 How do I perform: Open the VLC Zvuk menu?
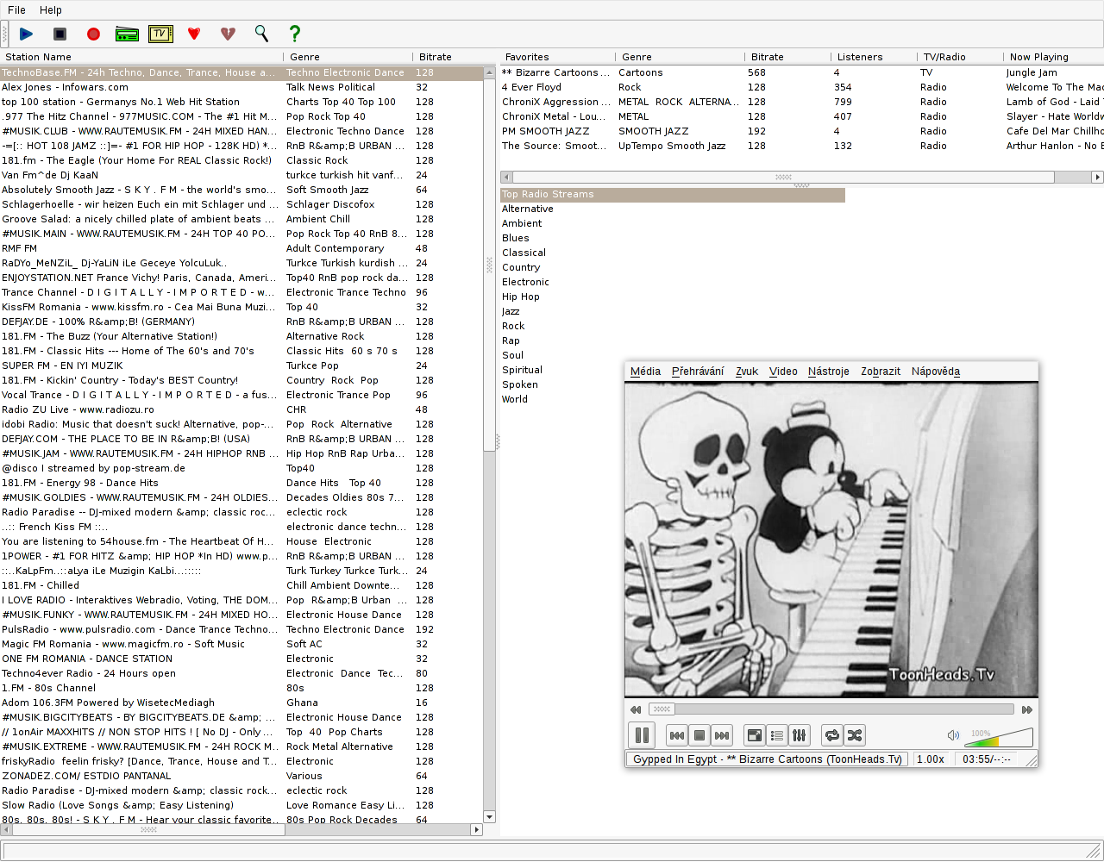click(747, 372)
